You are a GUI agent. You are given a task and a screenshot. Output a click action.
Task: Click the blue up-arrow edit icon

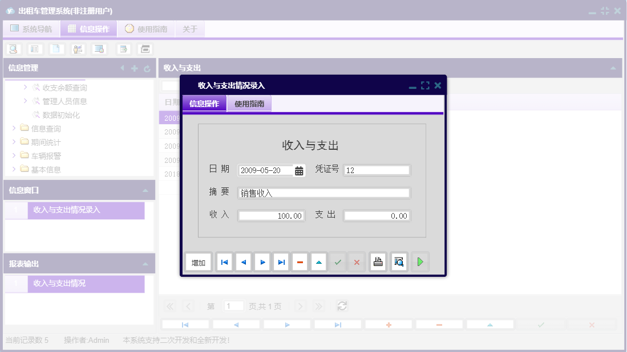click(318, 261)
